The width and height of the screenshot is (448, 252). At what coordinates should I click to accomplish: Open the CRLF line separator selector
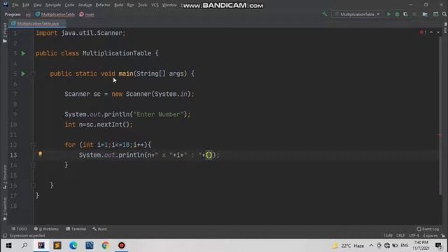pyautogui.click(x=400, y=236)
